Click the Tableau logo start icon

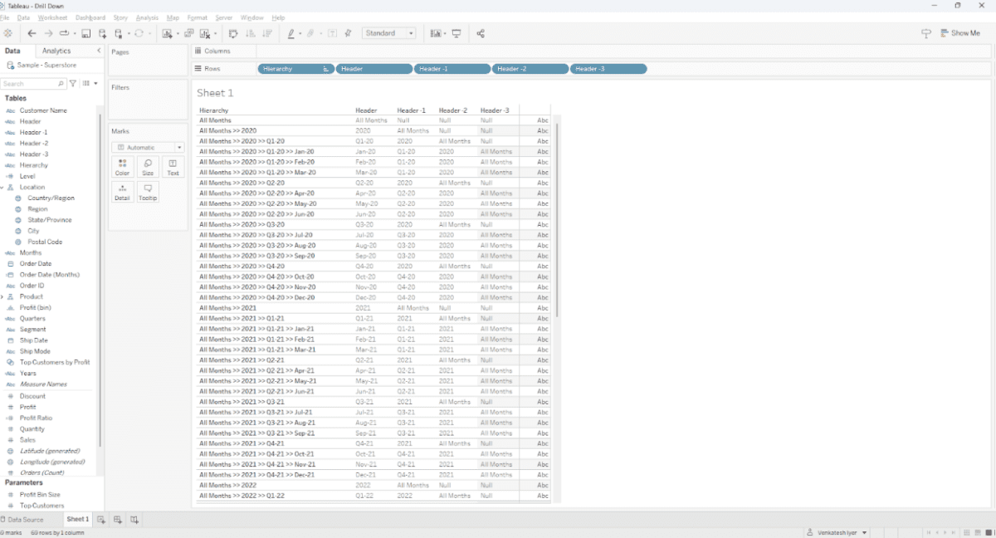tap(8, 33)
